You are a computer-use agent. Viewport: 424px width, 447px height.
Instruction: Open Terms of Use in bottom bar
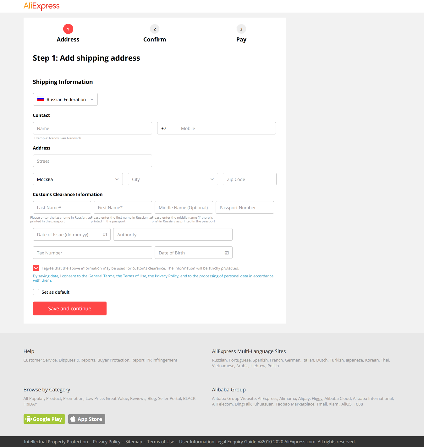pyautogui.click(x=161, y=442)
